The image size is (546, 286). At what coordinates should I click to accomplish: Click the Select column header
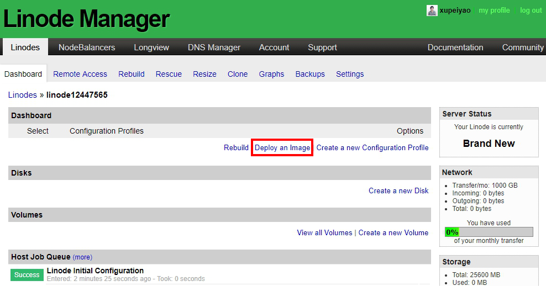tap(38, 131)
